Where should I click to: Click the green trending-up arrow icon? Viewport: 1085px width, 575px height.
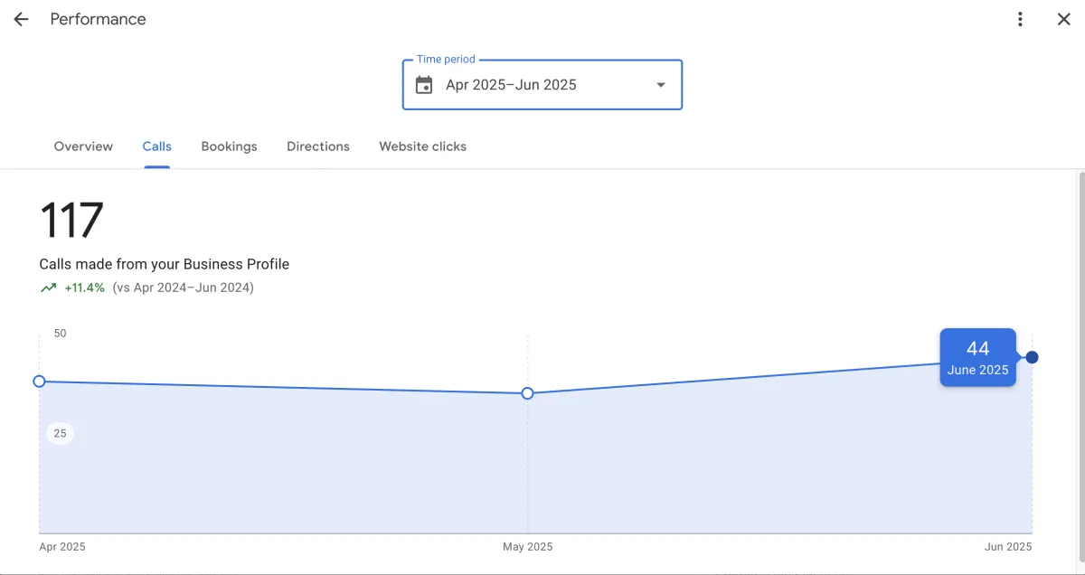48,288
